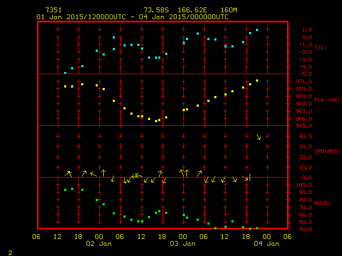Click the SPD(MPS) axis label

[x=327, y=151]
